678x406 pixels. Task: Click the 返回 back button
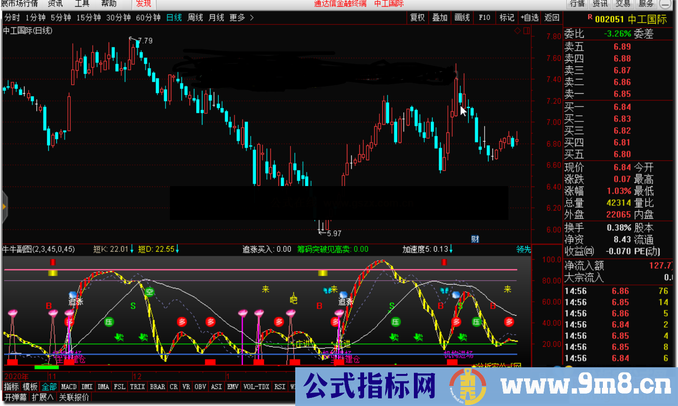coord(551,17)
